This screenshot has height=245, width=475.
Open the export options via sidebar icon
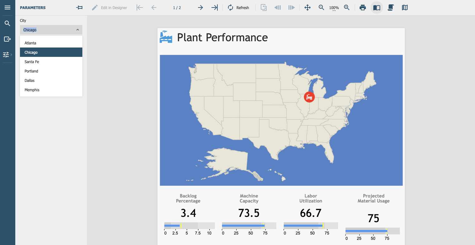(x=7, y=39)
